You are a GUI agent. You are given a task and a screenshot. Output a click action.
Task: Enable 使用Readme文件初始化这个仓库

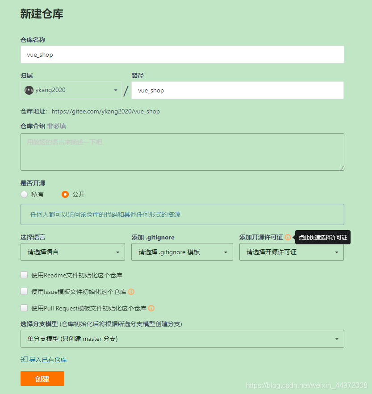tap(24, 275)
